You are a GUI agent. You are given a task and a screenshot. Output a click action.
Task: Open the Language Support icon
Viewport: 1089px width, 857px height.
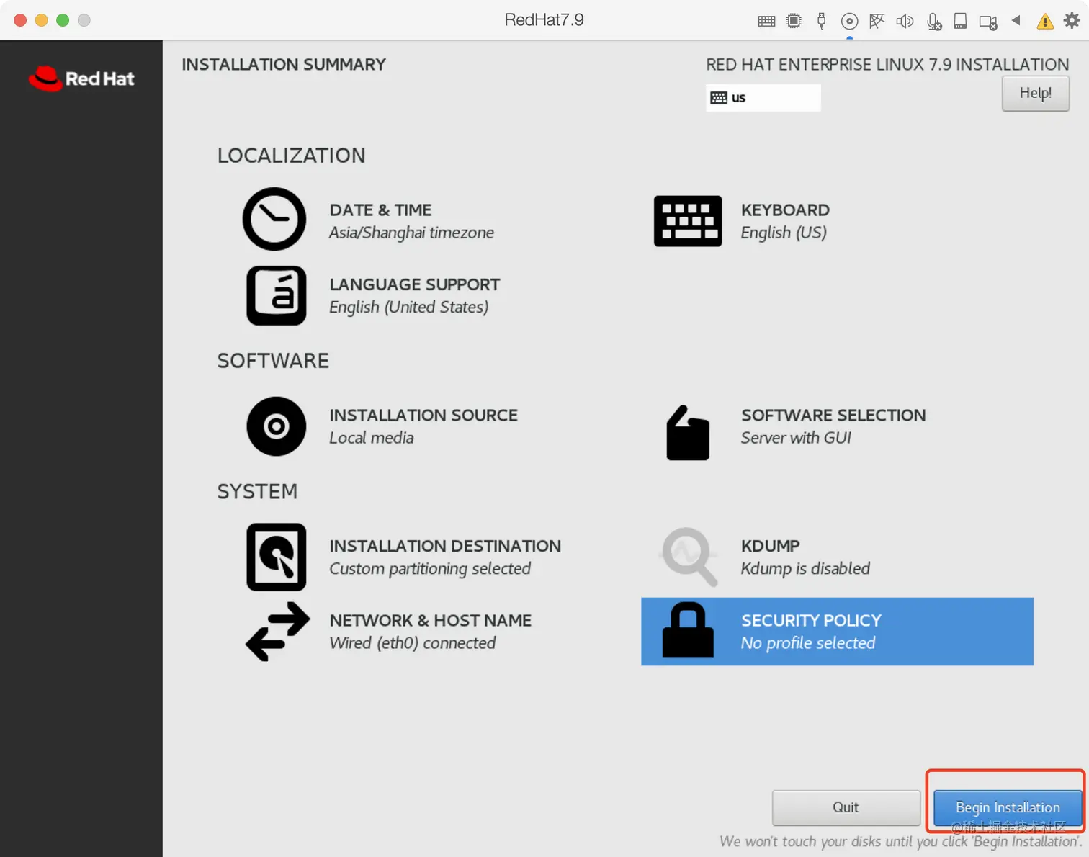coord(277,295)
